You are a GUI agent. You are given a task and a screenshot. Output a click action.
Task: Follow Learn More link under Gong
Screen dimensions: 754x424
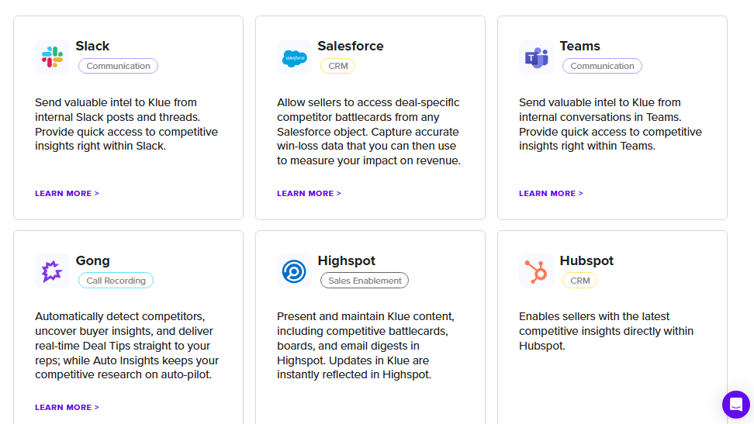(67, 407)
